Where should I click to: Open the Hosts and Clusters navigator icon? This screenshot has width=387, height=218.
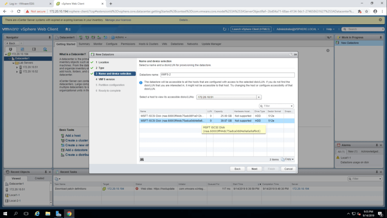(11, 49)
